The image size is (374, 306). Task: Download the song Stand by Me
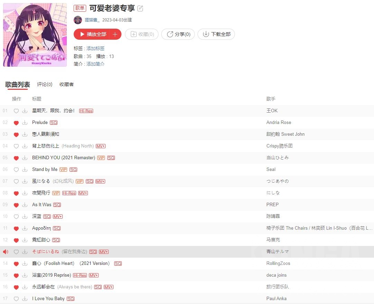(25, 170)
